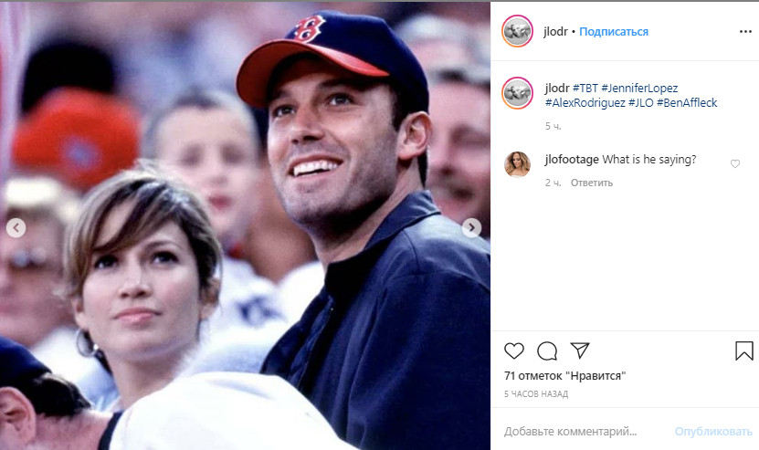This screenshot has width=759, height=450.
Task: Open the #JenniferLopez hashtag link
Action: [x=639, y=88]
